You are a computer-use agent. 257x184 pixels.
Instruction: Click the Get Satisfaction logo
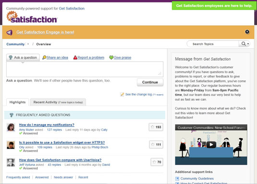pos(32,17)
